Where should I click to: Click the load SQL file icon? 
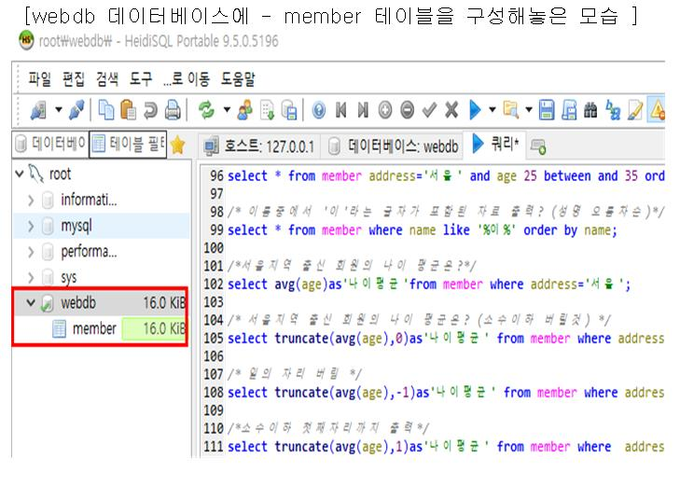(x=267, y=110)
